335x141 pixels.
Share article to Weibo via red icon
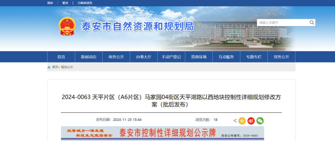251,121
